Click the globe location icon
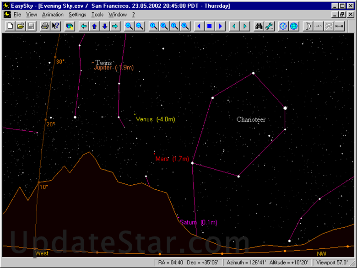 (x=294, y=27)
